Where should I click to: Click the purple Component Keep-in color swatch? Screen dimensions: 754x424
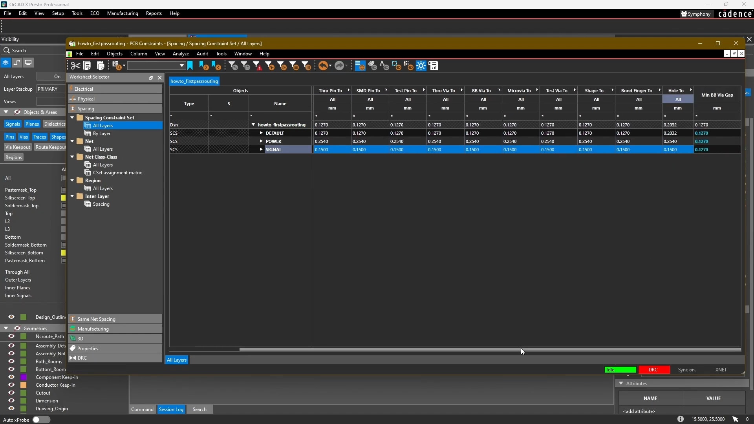click(24, 377)
